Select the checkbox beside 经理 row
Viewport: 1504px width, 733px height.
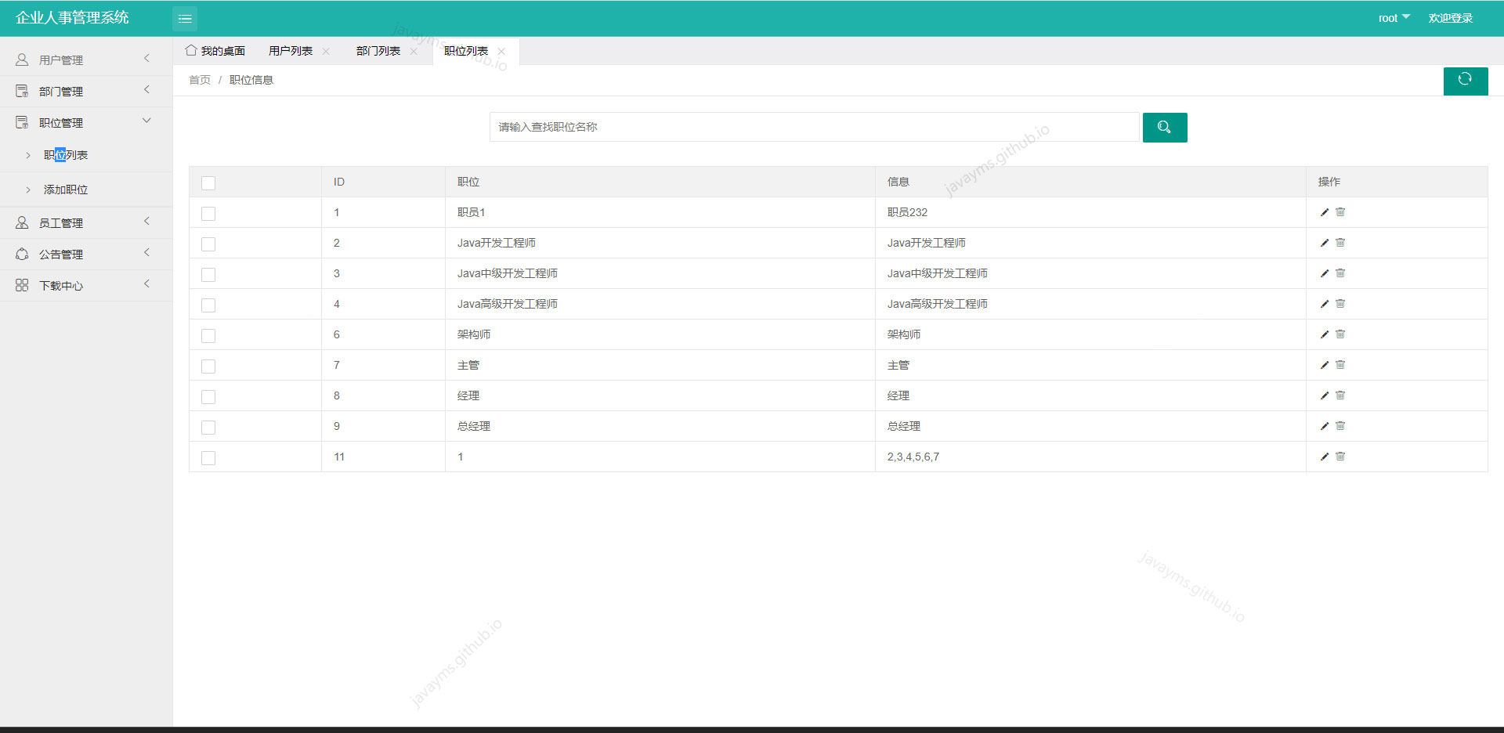[208, 396]
